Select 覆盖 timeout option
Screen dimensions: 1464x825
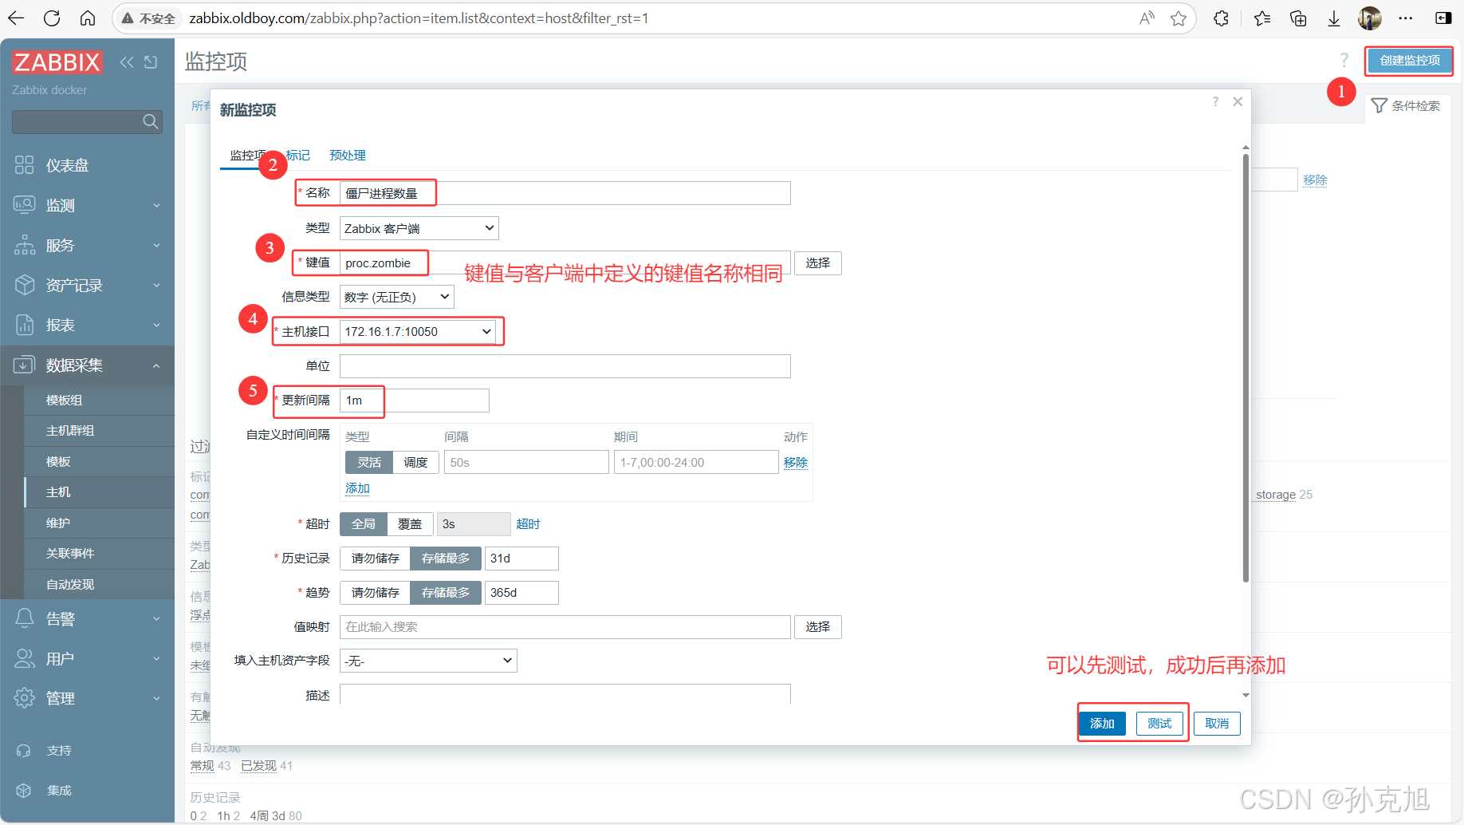pyautogui.click(x=410, y=524)
